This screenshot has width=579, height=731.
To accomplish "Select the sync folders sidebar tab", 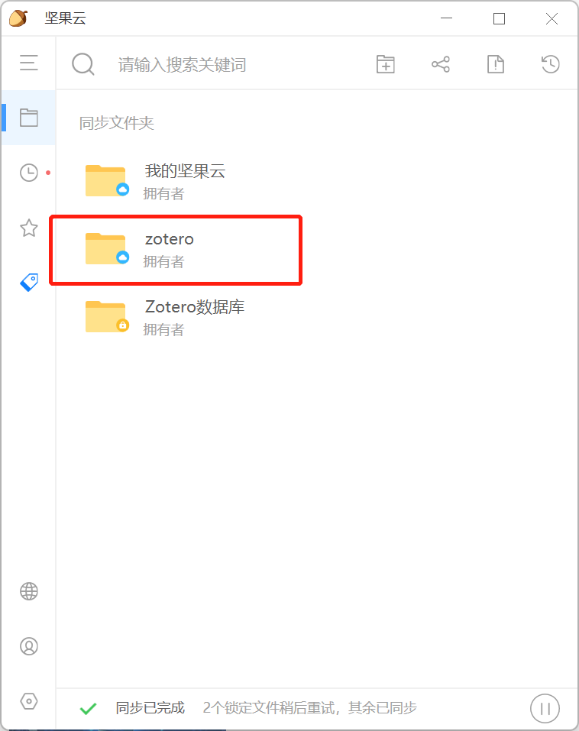I will [28, 118].
